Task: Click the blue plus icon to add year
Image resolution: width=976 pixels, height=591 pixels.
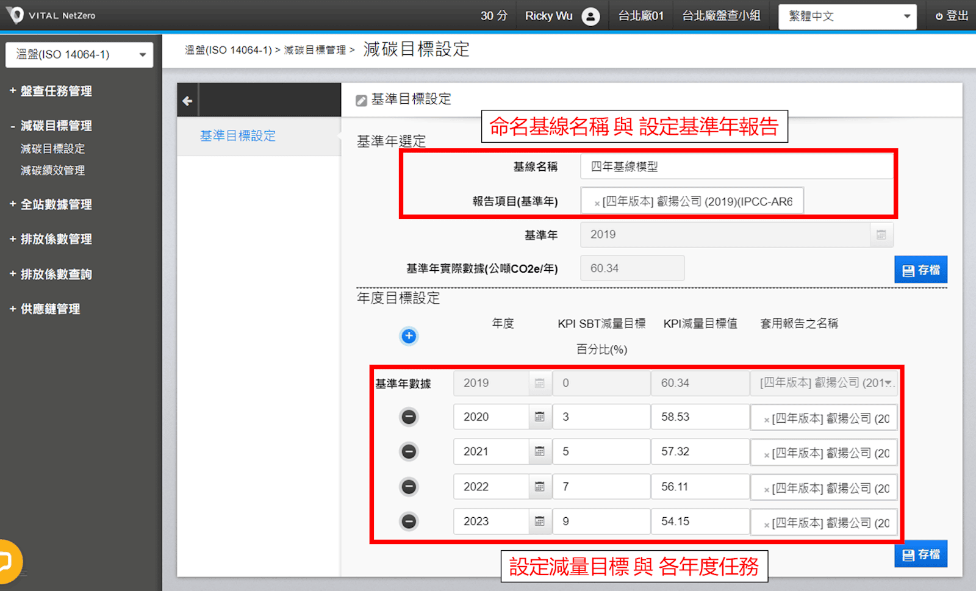Action: click(409, 336)
